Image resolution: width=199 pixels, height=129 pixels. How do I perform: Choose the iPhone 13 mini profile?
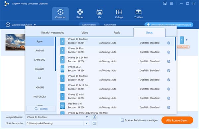coord(116,97)
